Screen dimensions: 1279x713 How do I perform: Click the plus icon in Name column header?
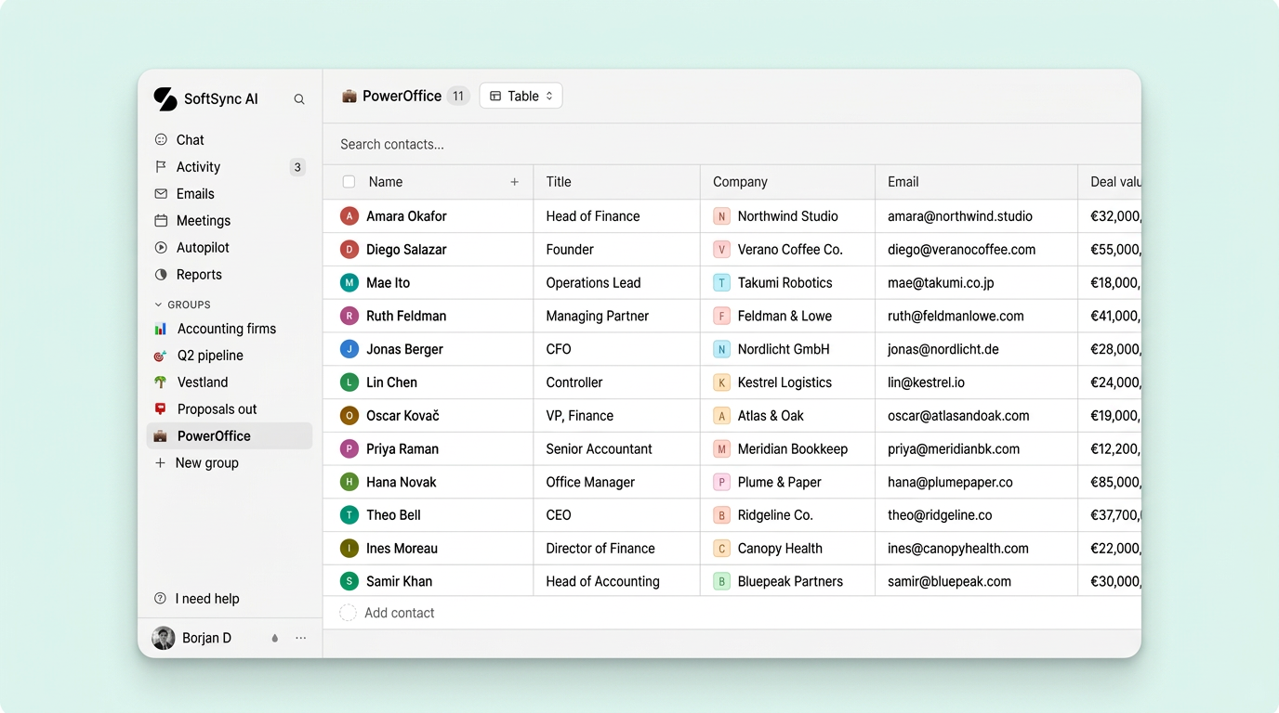pos(515,182)
